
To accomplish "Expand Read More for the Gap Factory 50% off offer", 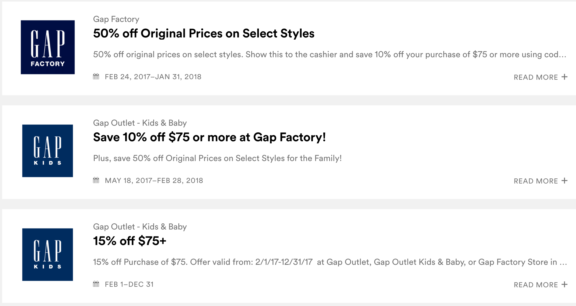I will pos(536,77).
